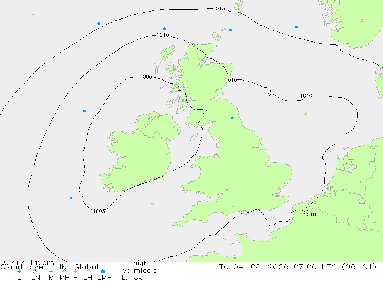
Task: Click the green plus M legend symbol
Action: pyautogui.click(x=51, y=271)
